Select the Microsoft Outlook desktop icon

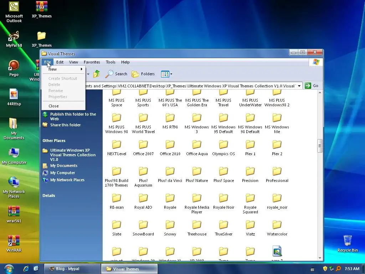pyautogui.click(x=14, y=12)
